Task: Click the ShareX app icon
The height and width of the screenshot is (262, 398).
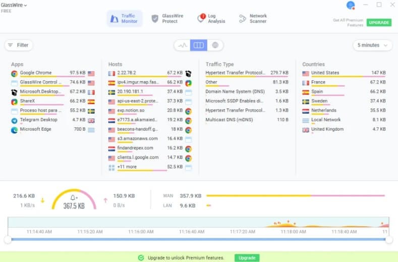Action: 14,102
